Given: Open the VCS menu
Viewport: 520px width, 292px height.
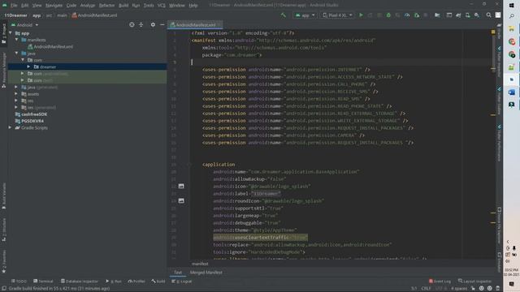Looking at the screenshot, I should (x=161, y=6).
